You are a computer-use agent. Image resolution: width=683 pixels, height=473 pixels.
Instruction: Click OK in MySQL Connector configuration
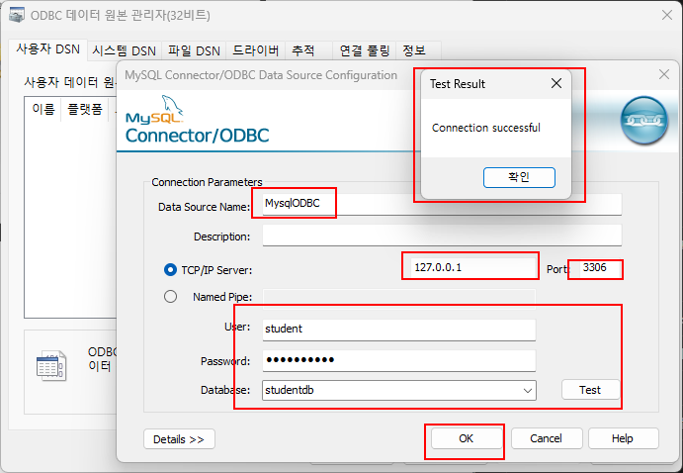467,438
